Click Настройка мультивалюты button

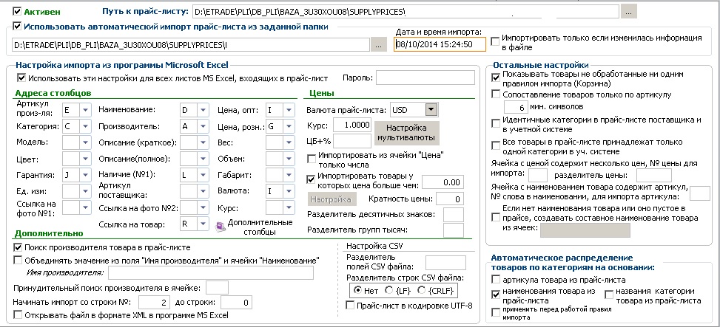point(406,132)
